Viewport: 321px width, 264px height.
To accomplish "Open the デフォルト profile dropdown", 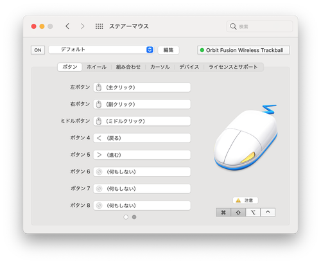I will tap(101, 49).
